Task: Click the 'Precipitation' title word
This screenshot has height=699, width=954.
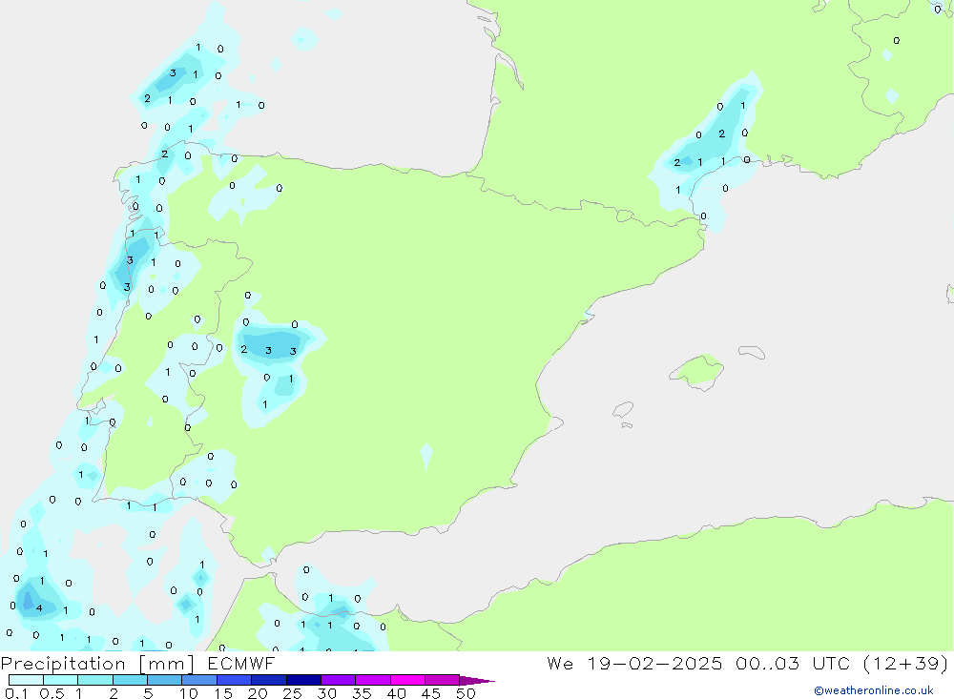Action: 63,664
